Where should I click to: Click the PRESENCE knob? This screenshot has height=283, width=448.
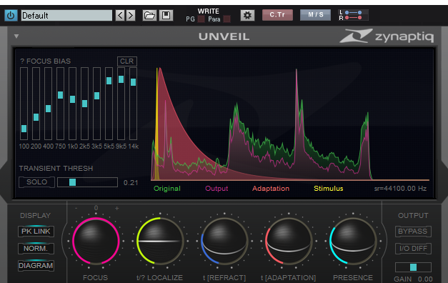click(353, 241)
